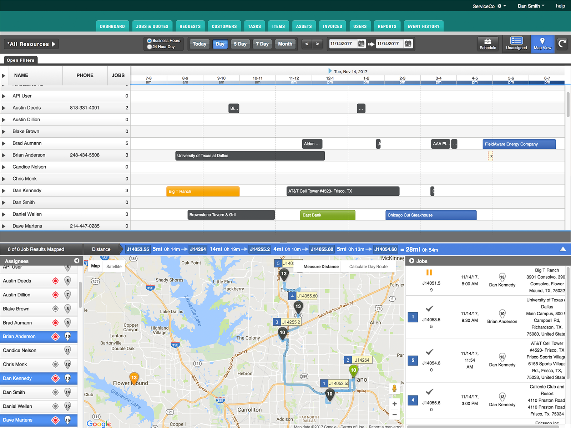The height and width of the screenshot is (428, 571).
Task: Open the Jobs & Quotes tab
Action: [152, 26]
